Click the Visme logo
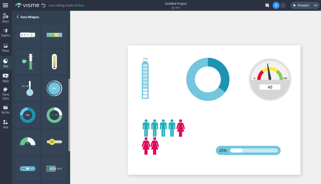 click(27, 5)
